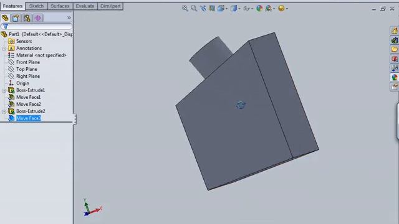Screen dimensions: 399x224
Task: Open the Custom Properties task pane tab
Action: pyautogui.click(x=395, y=87)
